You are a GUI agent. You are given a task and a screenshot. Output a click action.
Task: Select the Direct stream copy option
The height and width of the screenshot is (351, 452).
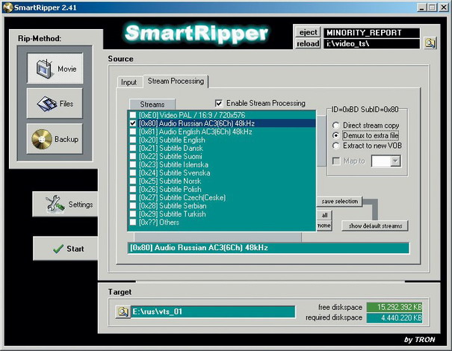(x=336, y=125)
